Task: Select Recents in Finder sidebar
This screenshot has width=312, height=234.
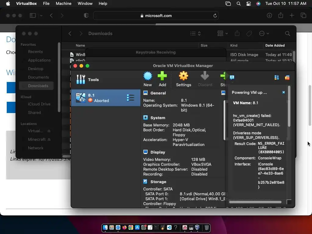Action: (x=35, y=51)
